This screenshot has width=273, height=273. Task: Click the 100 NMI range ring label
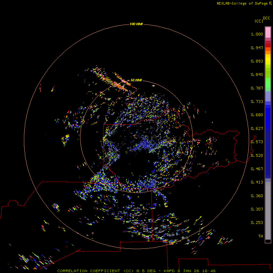coord(136,24)
